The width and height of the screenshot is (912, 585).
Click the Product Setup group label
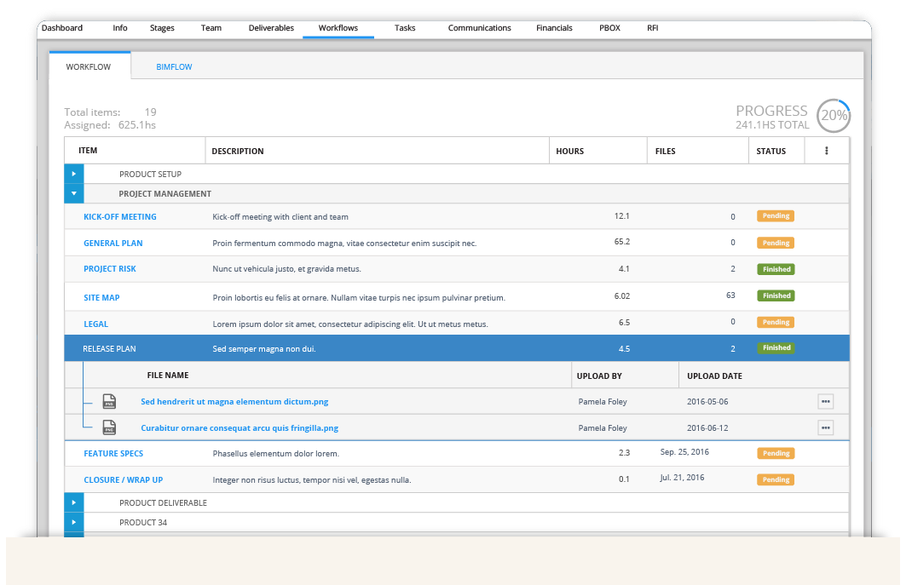[x=150, y=174]
